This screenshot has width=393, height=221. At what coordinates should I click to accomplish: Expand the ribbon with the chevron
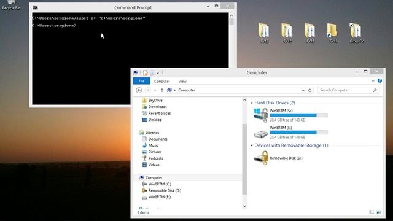coord(373,81)
